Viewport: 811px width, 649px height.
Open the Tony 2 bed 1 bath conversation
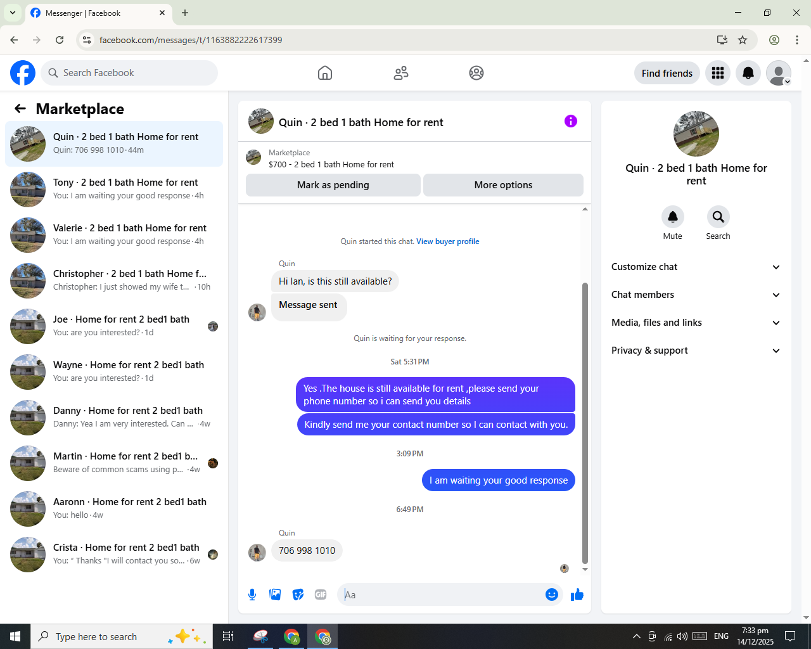tap(114, 189)
